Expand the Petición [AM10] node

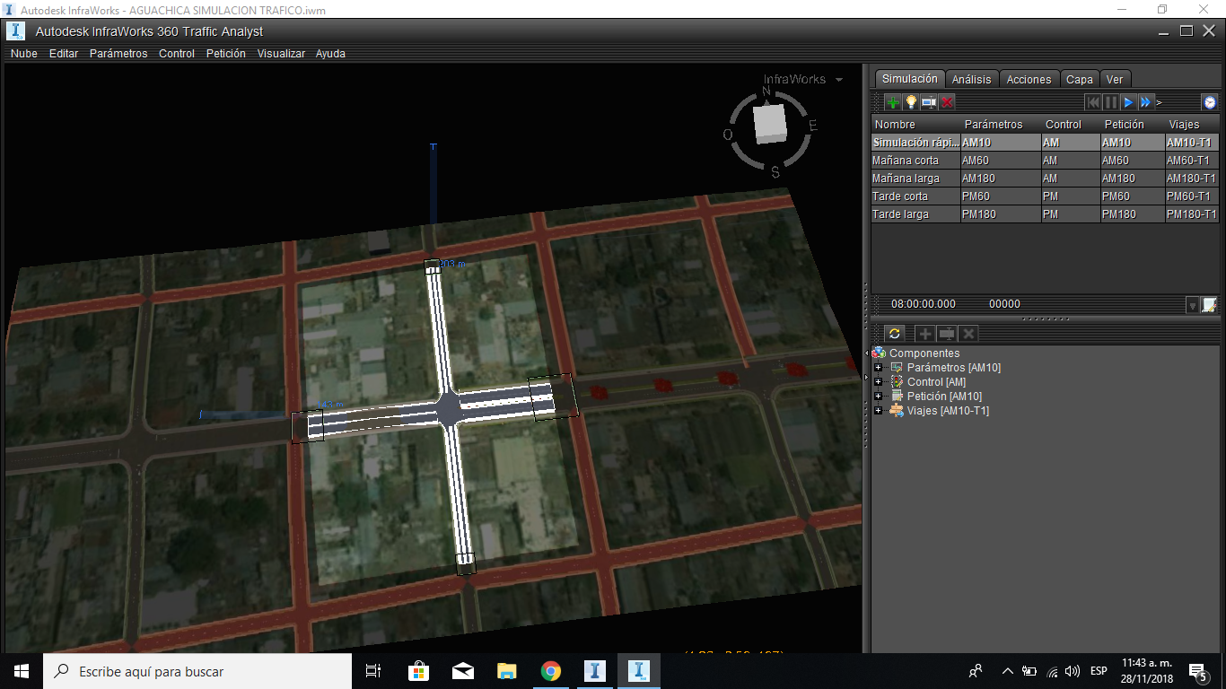pos(879,397)
